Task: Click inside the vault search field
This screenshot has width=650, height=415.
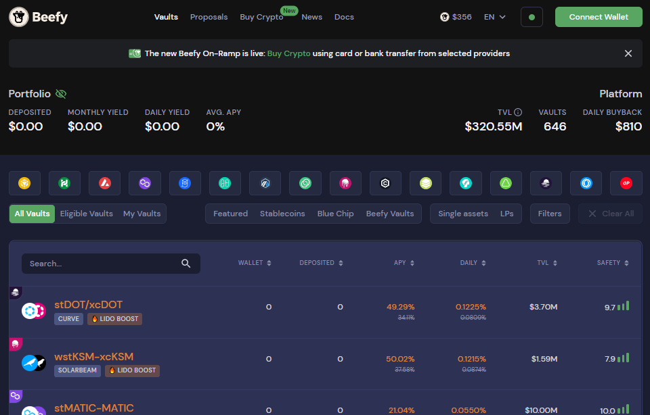Action: coord(102,263)
